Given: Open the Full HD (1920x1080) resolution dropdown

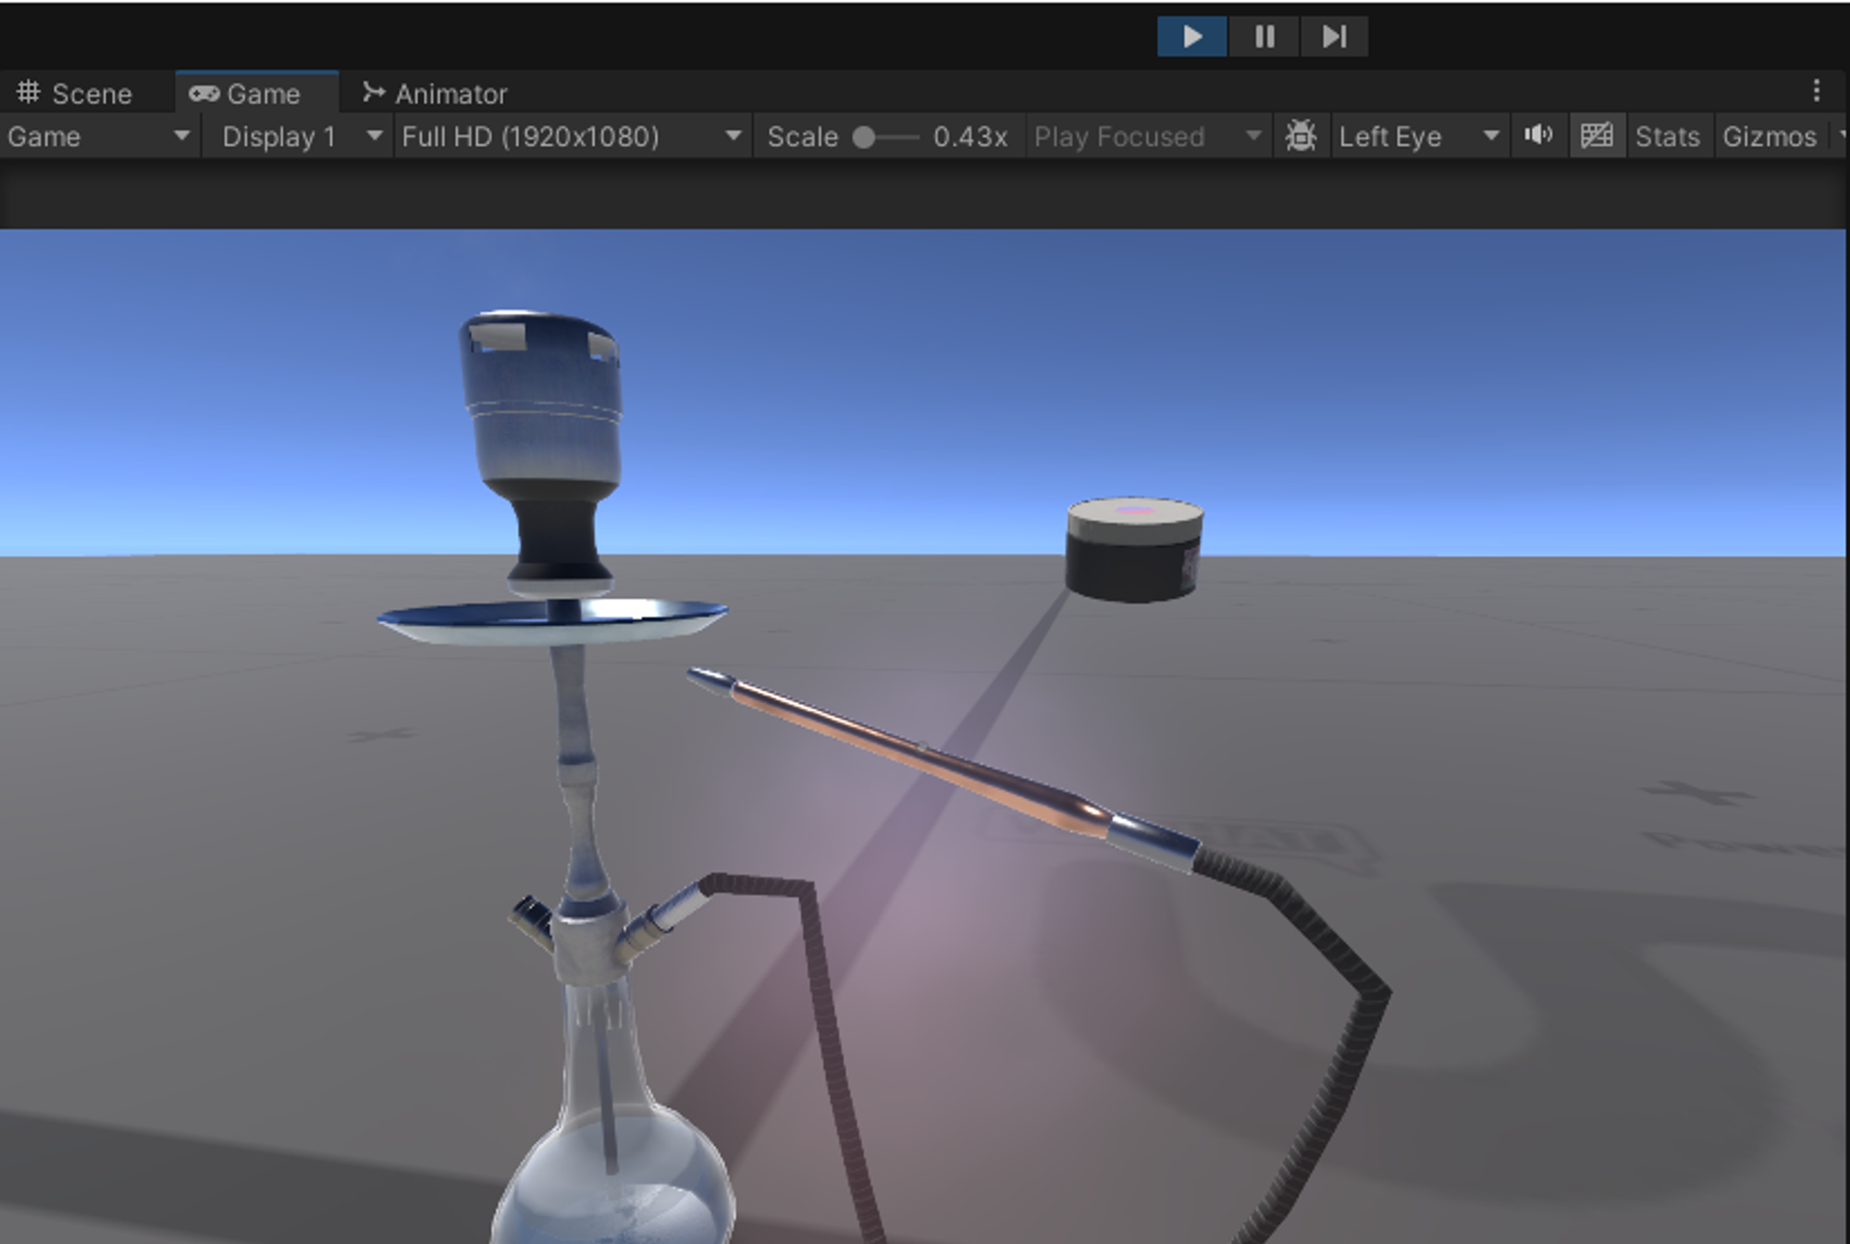Looking at the screenshot, I should point(572,137).
